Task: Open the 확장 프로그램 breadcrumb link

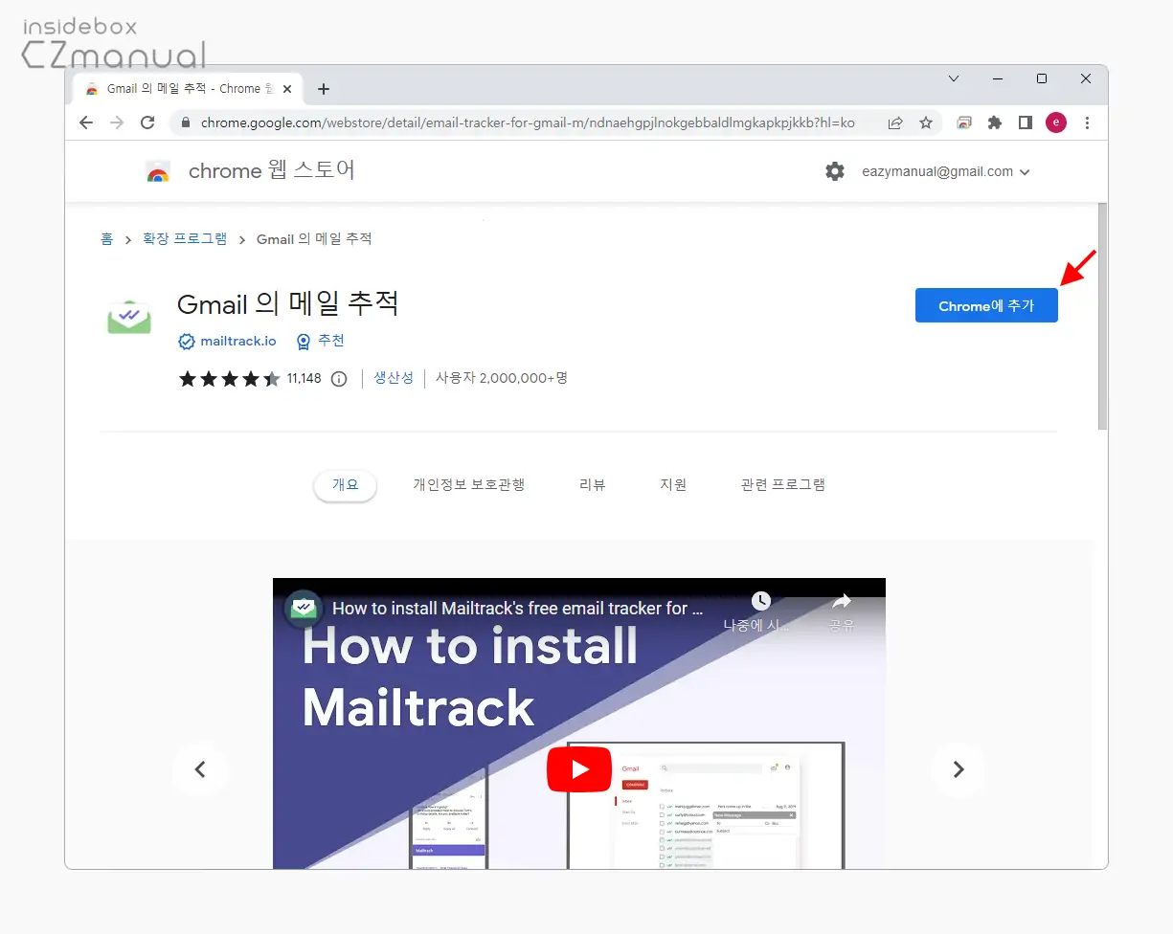Action: (185, 238)
